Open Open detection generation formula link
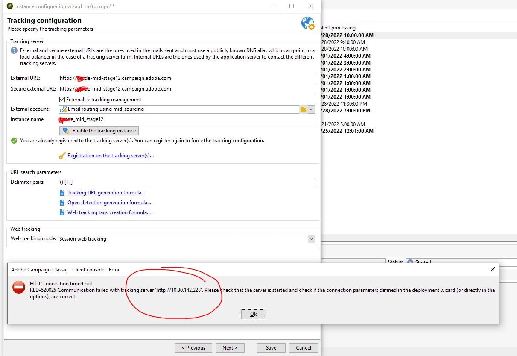Viewport: 517px width, 356px height. coord(109,203)
